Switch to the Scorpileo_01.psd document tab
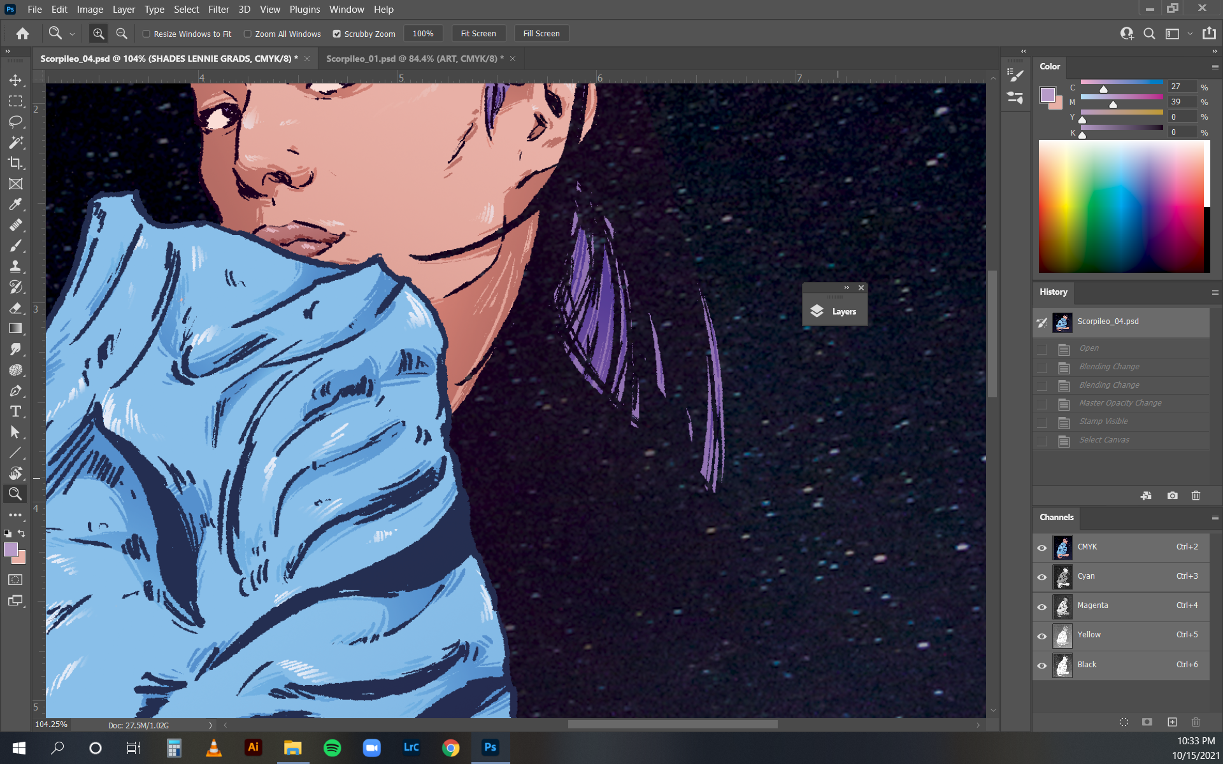 [411, 59]
